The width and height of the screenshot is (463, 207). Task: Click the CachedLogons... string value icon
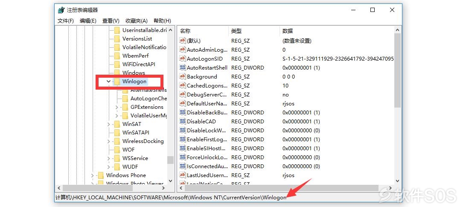(x=183, y=86)
